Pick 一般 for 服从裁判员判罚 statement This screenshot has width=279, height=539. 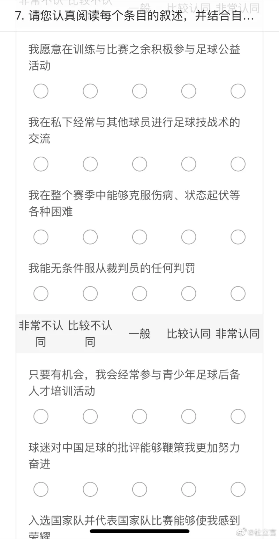(x=139, y=293)
